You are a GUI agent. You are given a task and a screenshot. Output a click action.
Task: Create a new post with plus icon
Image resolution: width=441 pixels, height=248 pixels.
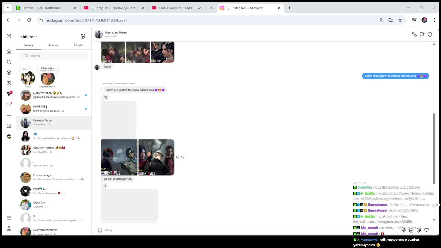[9, 115]
